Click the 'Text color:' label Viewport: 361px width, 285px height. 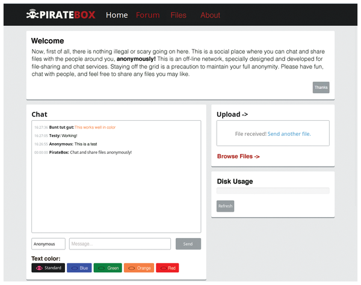pos(46,259)
